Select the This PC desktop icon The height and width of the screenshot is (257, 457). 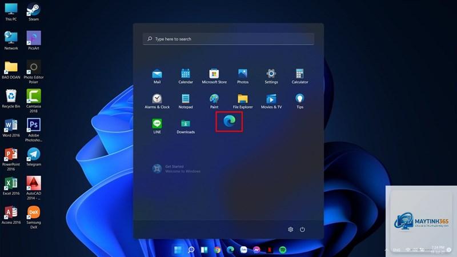click(11, 12)
